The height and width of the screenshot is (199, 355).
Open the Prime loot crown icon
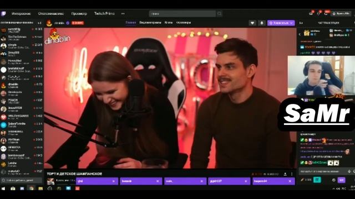[x=311, y=14]
